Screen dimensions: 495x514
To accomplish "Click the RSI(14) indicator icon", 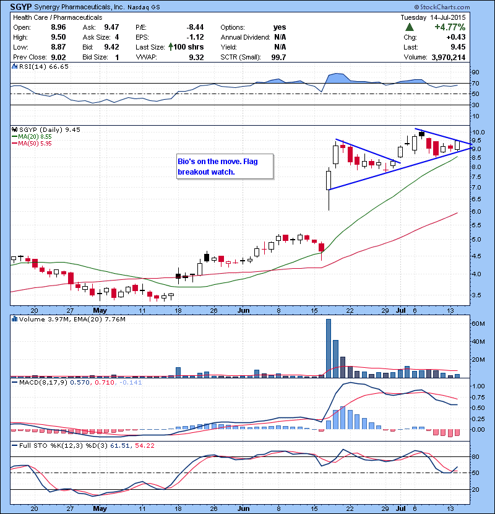I will [14, 66].
